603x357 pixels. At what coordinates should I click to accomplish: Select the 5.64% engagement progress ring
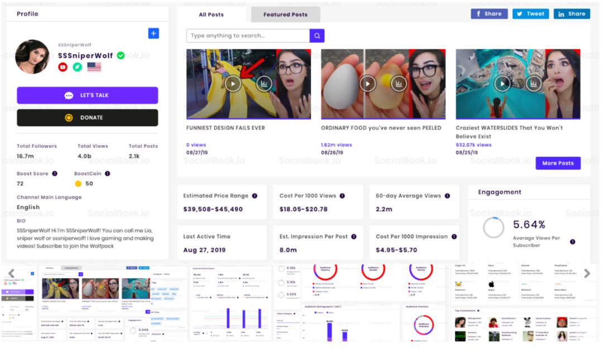point(494,228)
